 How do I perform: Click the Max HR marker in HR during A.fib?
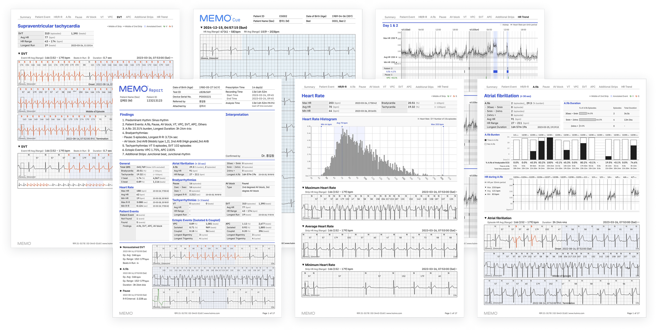pyautogui.click(x=485, y=187)
